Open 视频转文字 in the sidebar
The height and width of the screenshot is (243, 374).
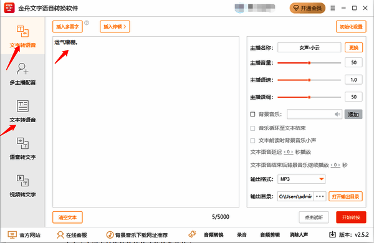pyautogui.click(x=22, y=186)
